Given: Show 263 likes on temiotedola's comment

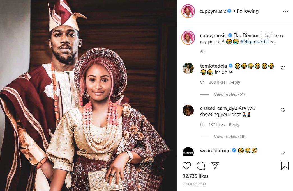Looking at the screenshot, I should (217, 82).
